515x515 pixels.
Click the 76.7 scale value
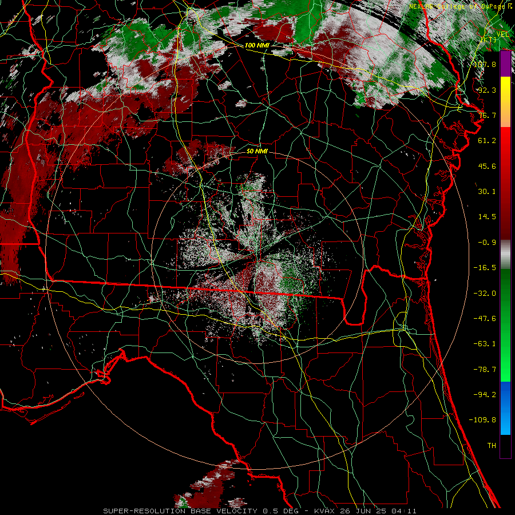pos(487,115)
